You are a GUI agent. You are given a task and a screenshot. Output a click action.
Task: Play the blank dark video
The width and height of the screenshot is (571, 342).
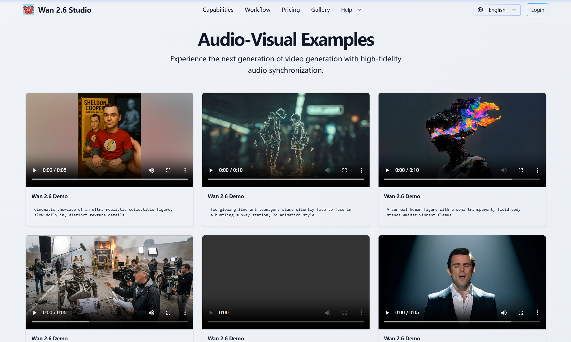point(211,313)
